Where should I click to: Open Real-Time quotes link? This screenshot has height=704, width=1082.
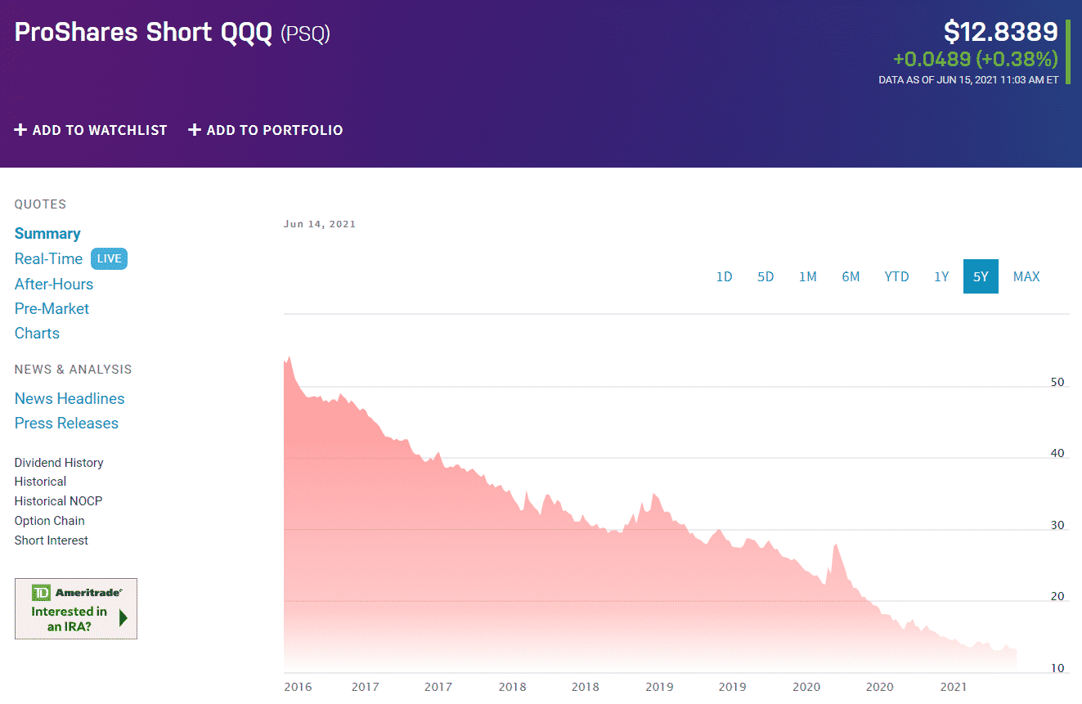[48, 258]
